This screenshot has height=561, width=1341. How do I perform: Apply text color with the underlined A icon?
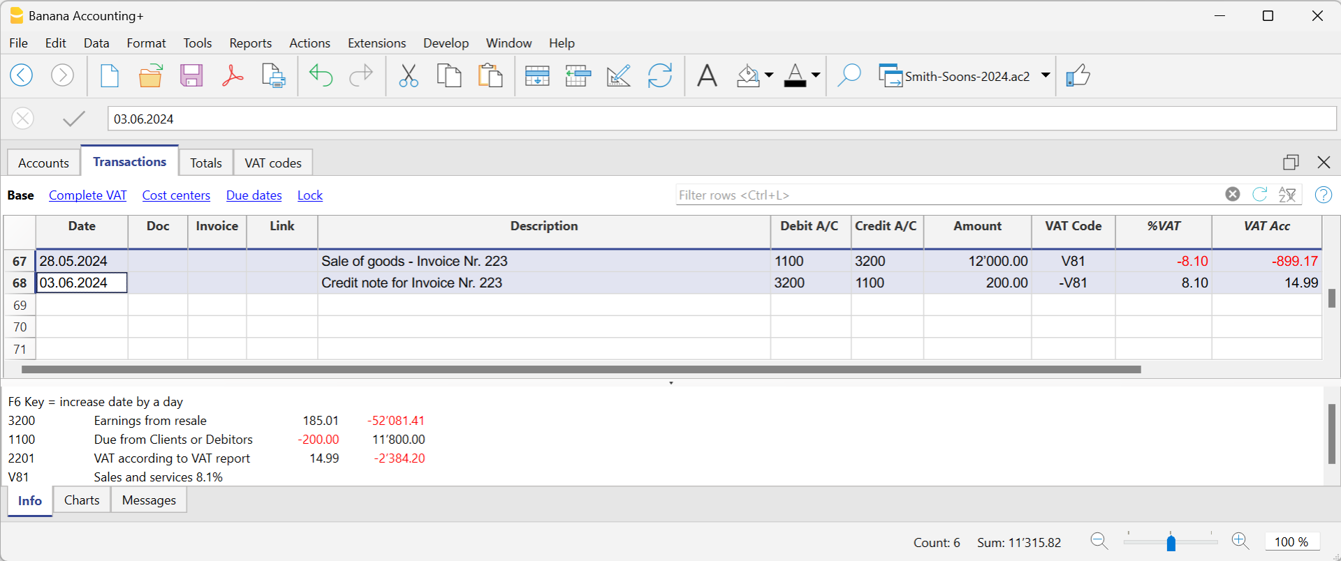click(795, 75)
